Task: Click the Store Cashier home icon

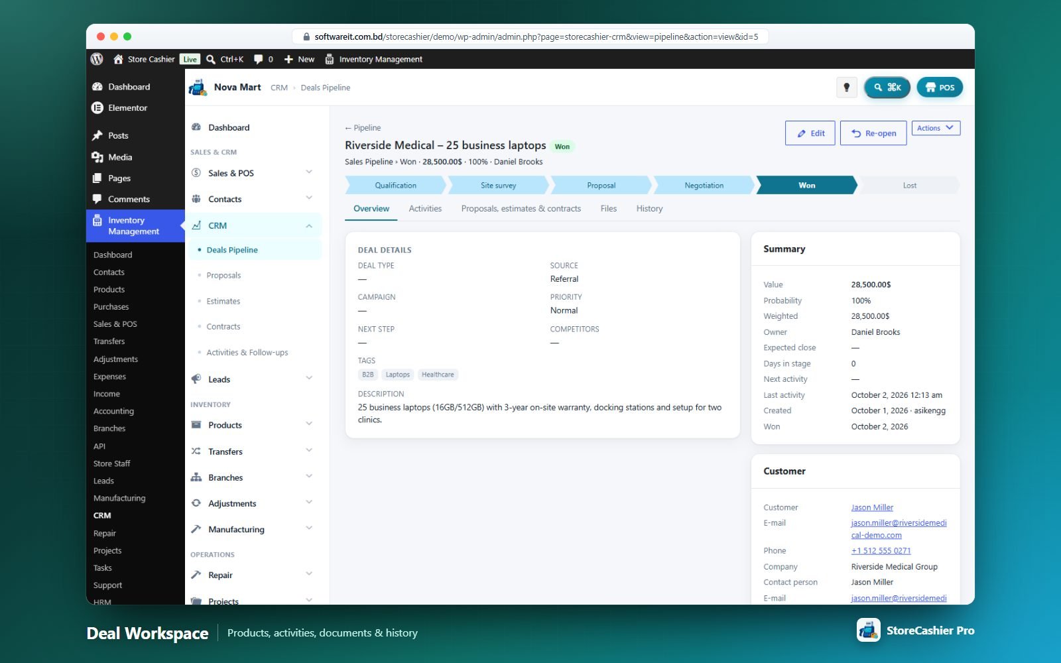Action: click(x=118, y=59)
